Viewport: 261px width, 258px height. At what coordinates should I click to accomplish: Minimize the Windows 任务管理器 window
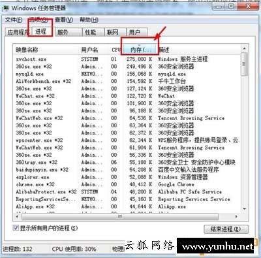(219, 7)
